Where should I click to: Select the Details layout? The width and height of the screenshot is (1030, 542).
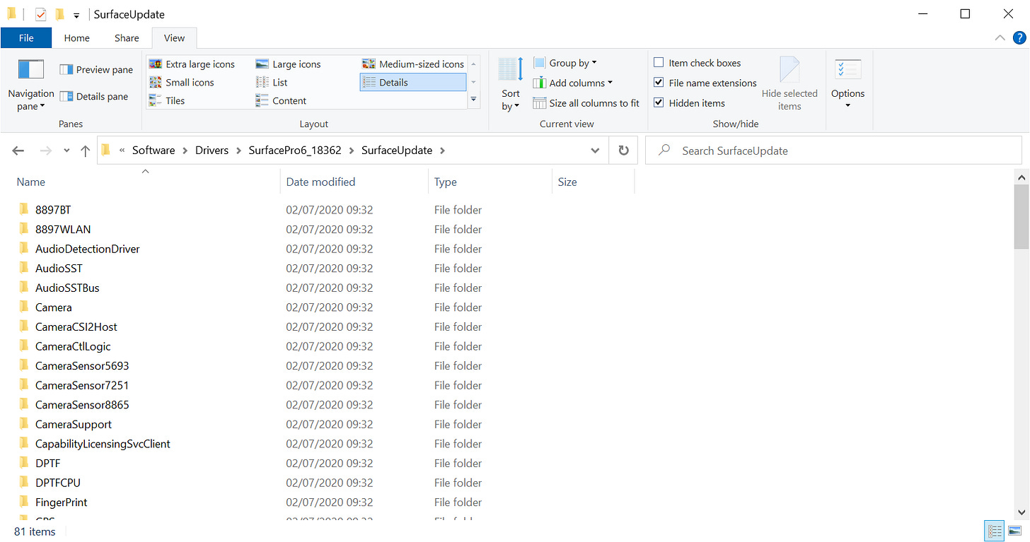pos(413,82)
